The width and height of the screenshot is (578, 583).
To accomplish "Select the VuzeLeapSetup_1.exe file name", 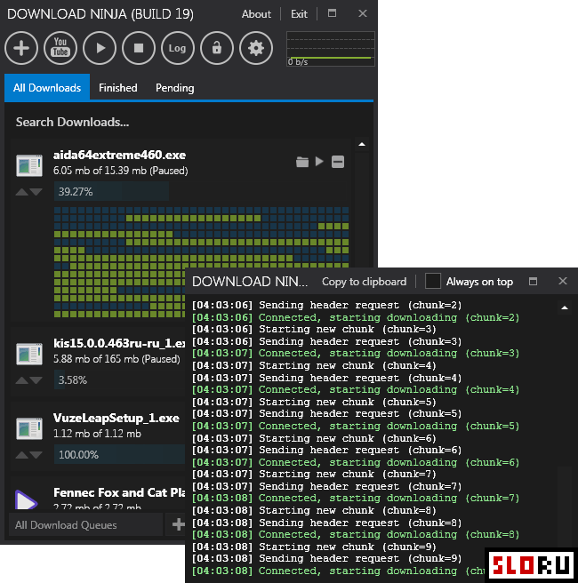I will click(x=116, y=418).
